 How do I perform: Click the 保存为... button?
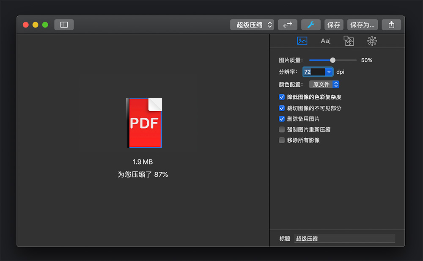(363, 25)
